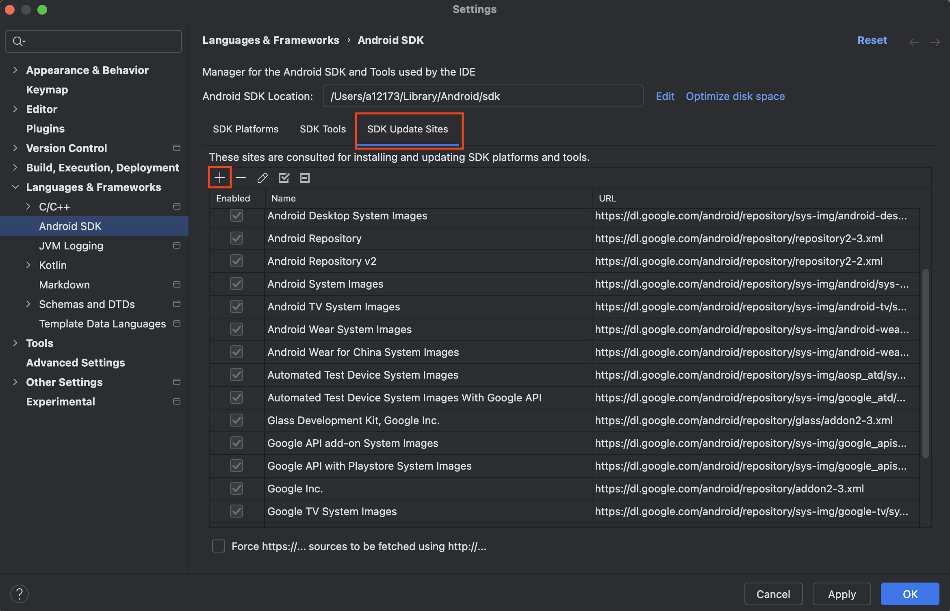Click the forward navigation arrow

pyautogui.click(x=935, y=42)
